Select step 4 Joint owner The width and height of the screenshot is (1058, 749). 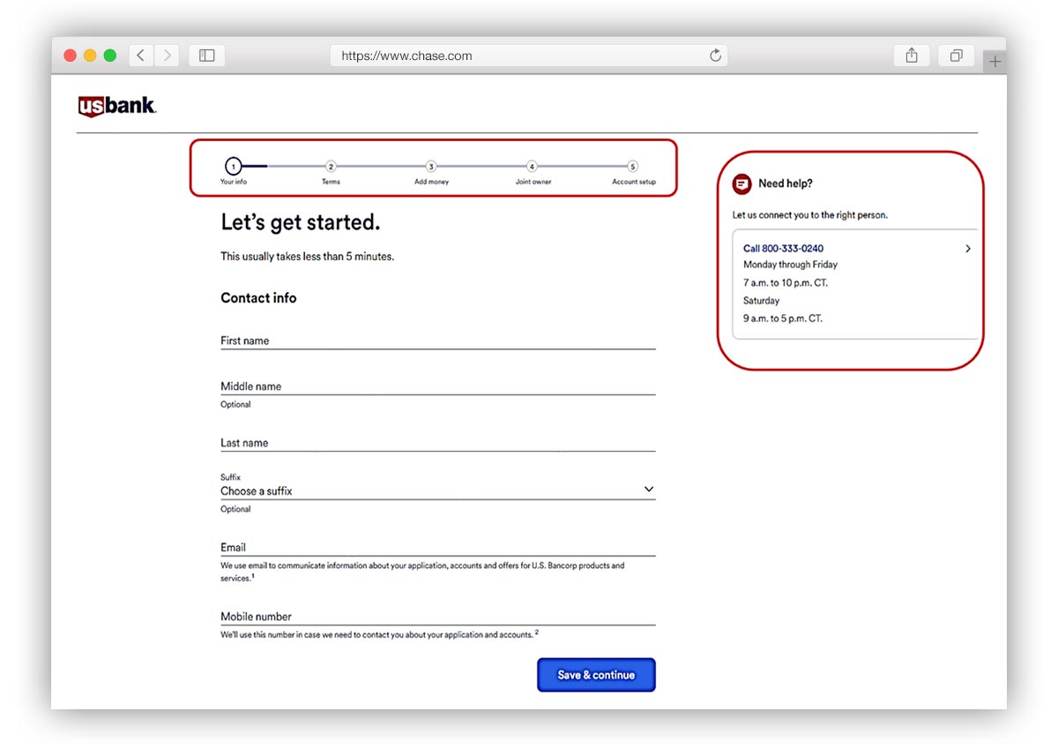[x=532, y=166]
